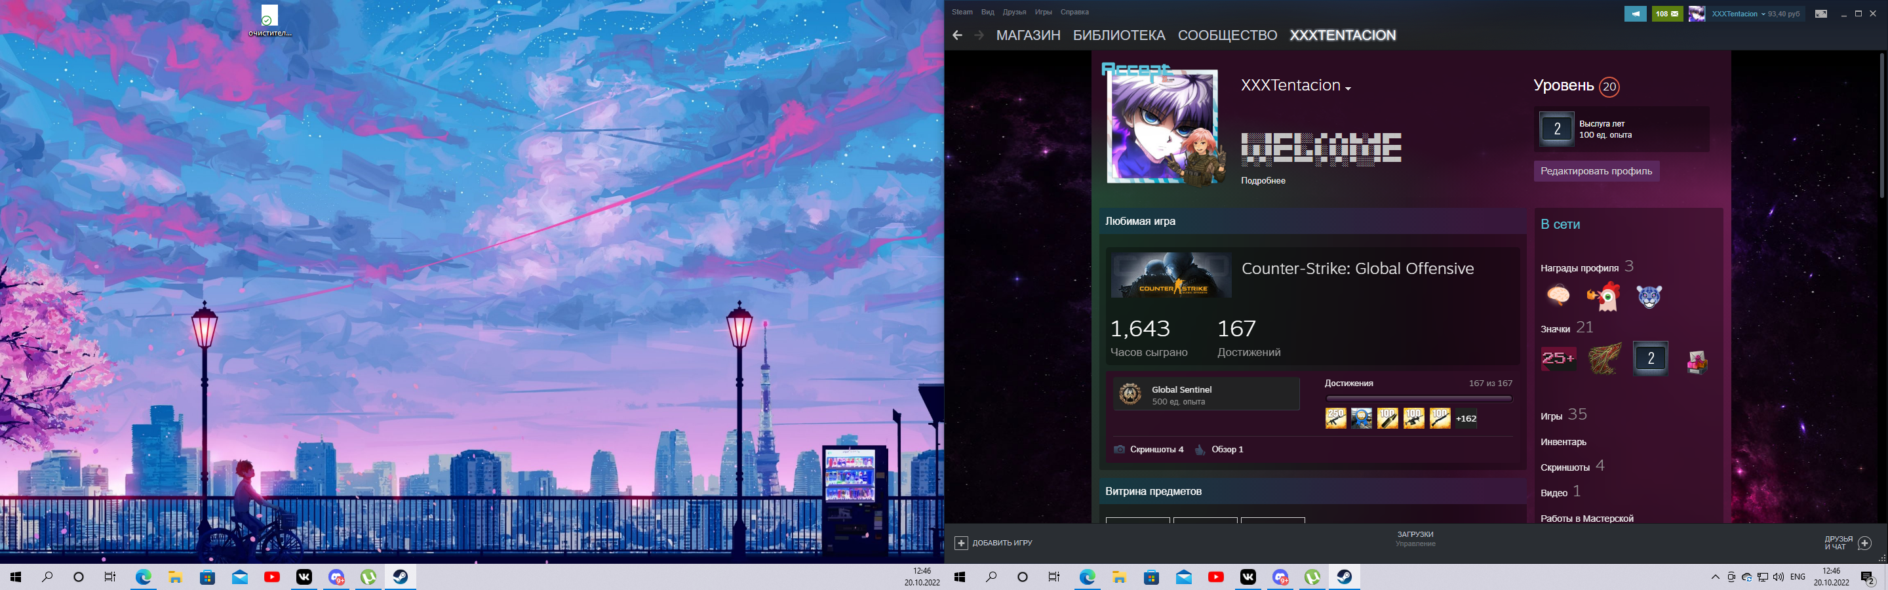The height and width of the screenshot is (590, 1888).
Task: Click the OneDrive cloud tray icon
Action: [x=1747, y=578]
